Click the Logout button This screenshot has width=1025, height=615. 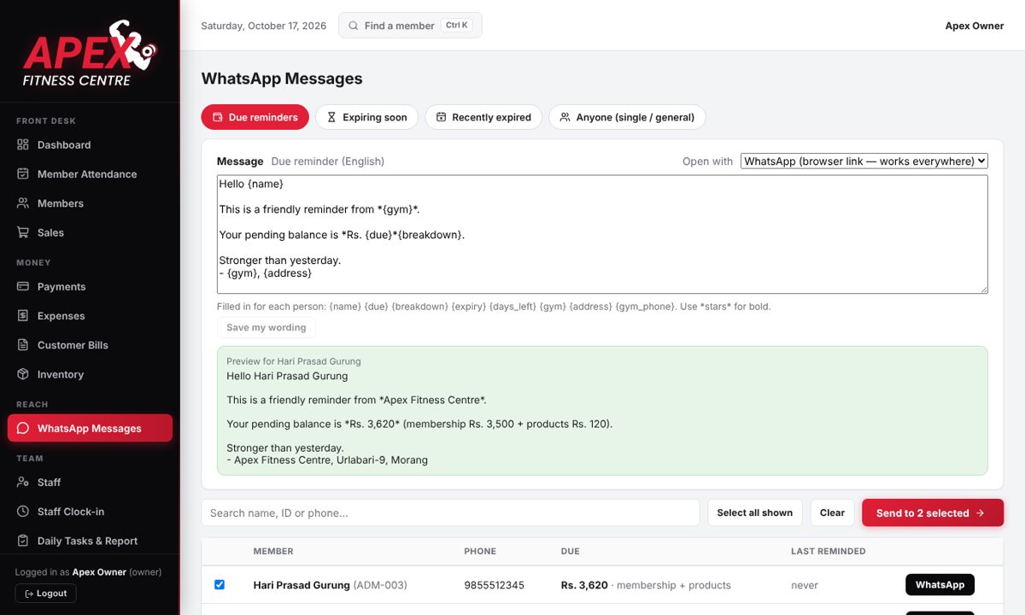45,594
